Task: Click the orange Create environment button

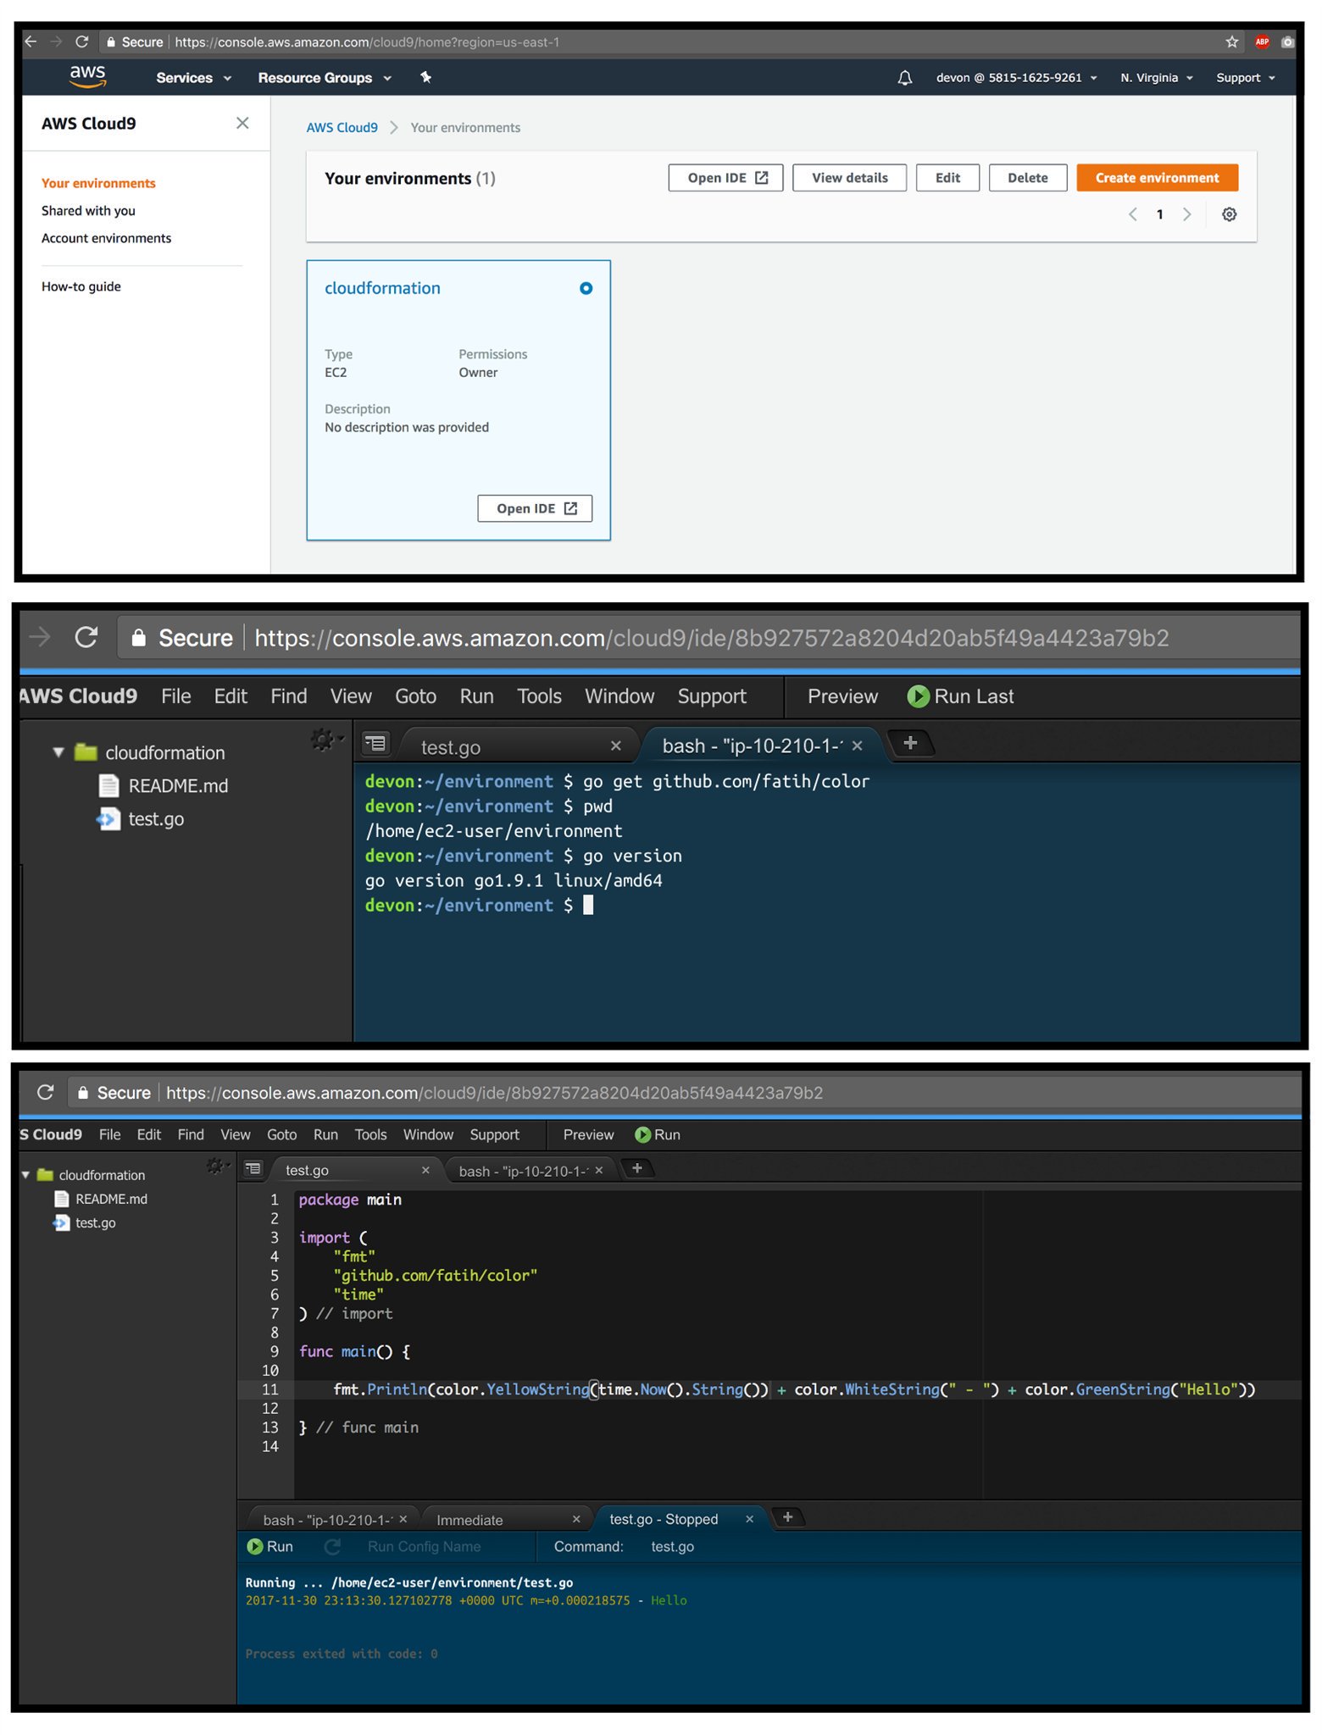Action: 1157,178
